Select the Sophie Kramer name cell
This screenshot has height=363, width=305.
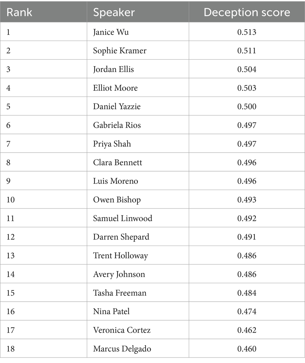[x=120, y=50]
